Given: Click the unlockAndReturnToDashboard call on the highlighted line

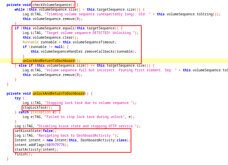Looking at the screenshot, I should (x=48, y=61).
